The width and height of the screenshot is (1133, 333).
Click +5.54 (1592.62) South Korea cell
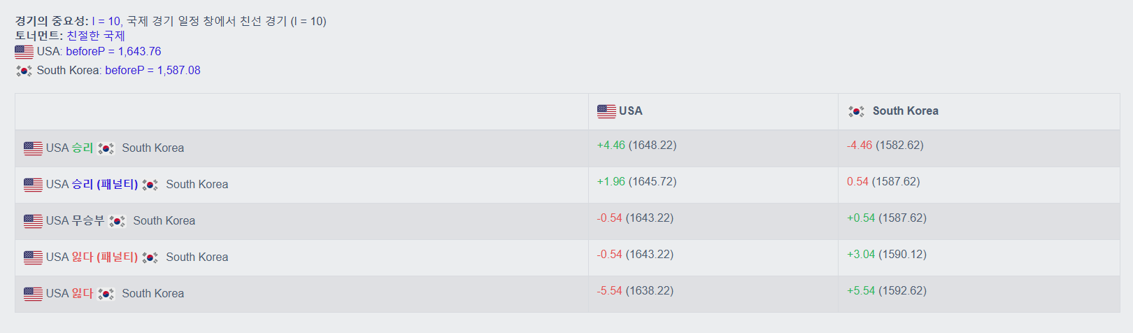pyautogui.click(x=887, y=290)
